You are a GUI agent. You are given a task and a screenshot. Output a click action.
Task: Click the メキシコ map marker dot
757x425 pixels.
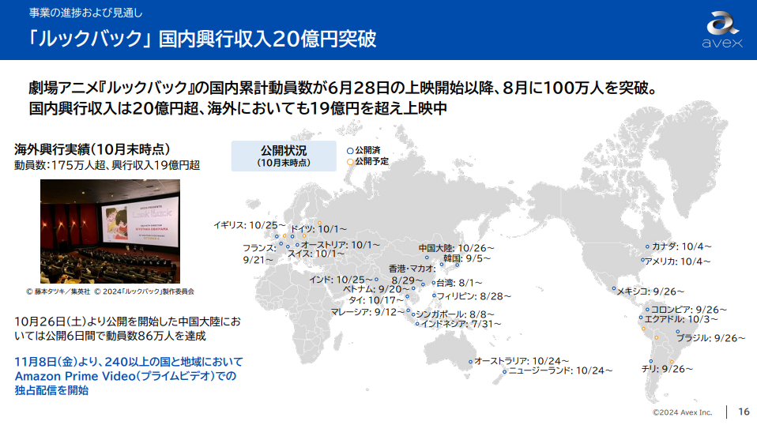612,291
